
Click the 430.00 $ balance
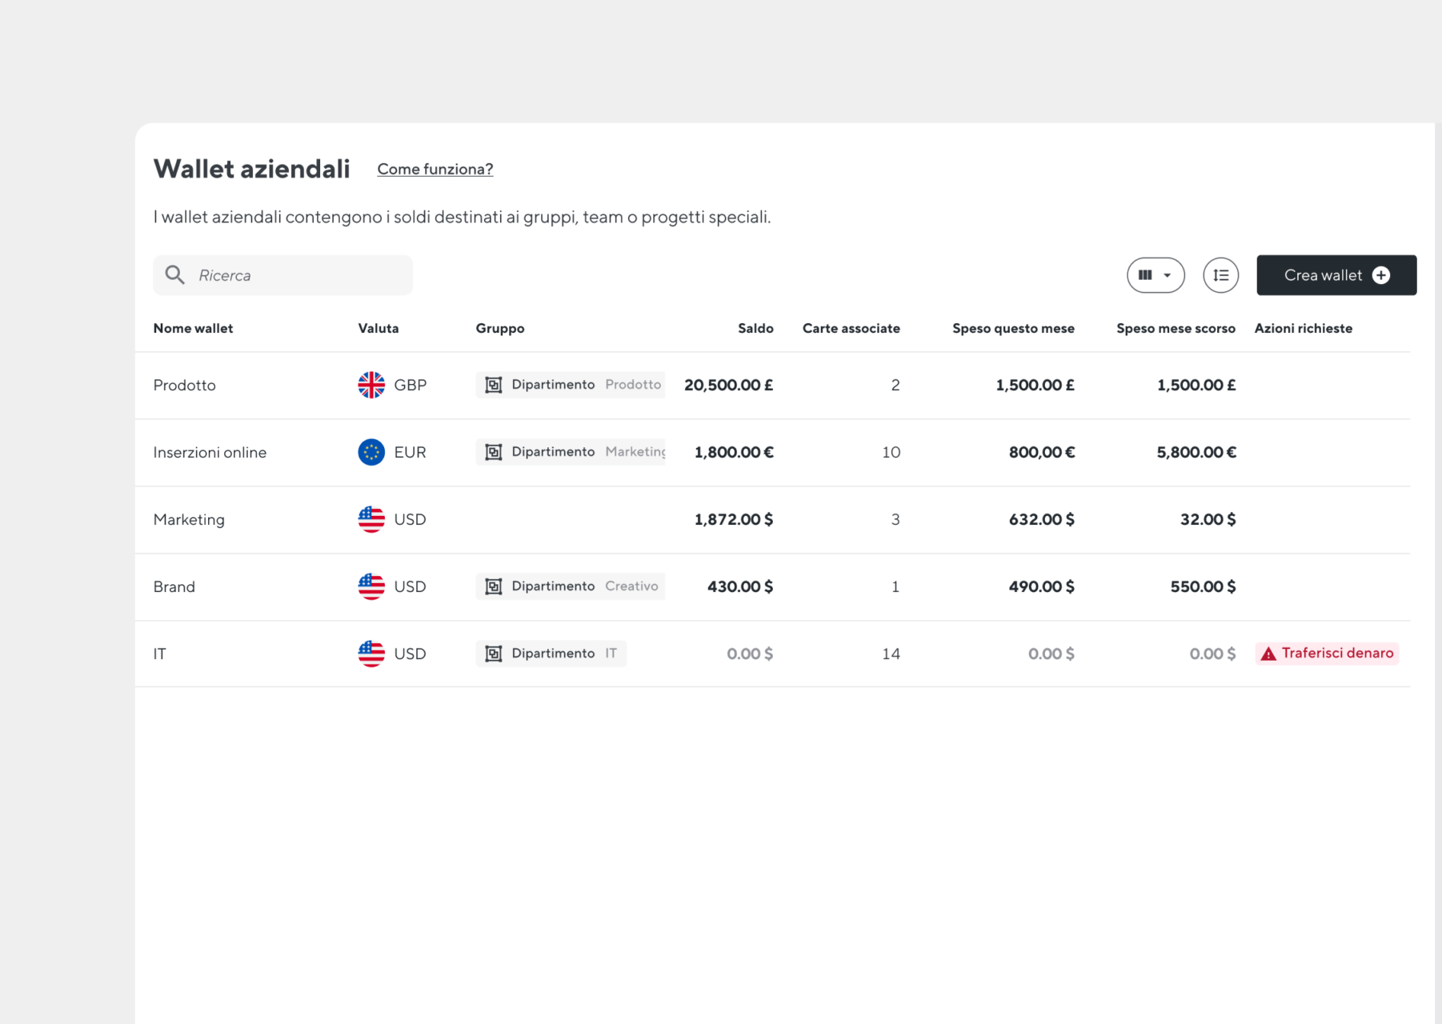(740, 586)
